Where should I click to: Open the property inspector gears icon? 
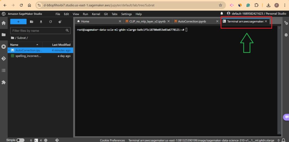point(285,35)
